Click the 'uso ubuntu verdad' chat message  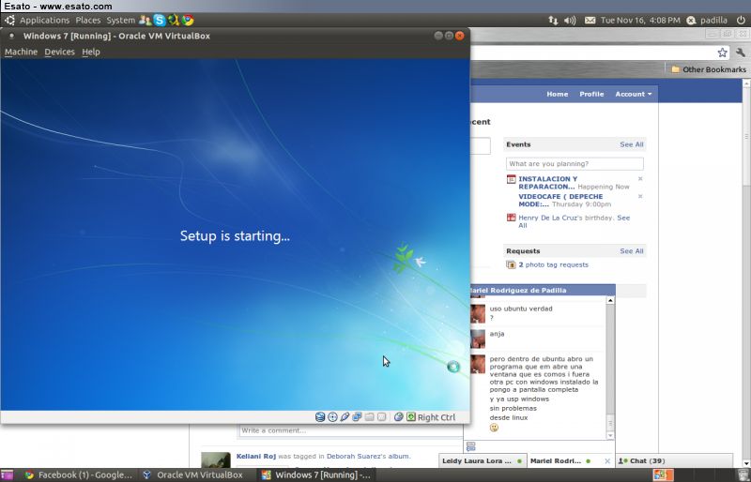point(521,309)
